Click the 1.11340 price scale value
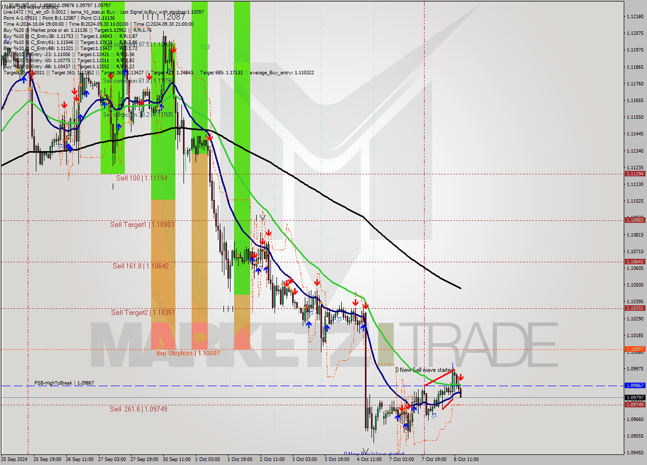 point(635,151)
